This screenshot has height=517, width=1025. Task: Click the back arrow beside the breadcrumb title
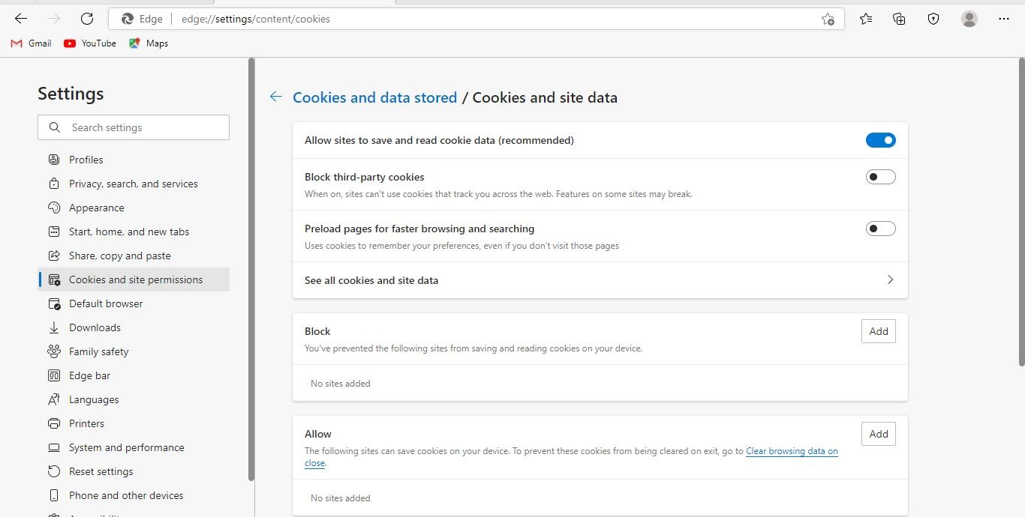coord(275,96)
